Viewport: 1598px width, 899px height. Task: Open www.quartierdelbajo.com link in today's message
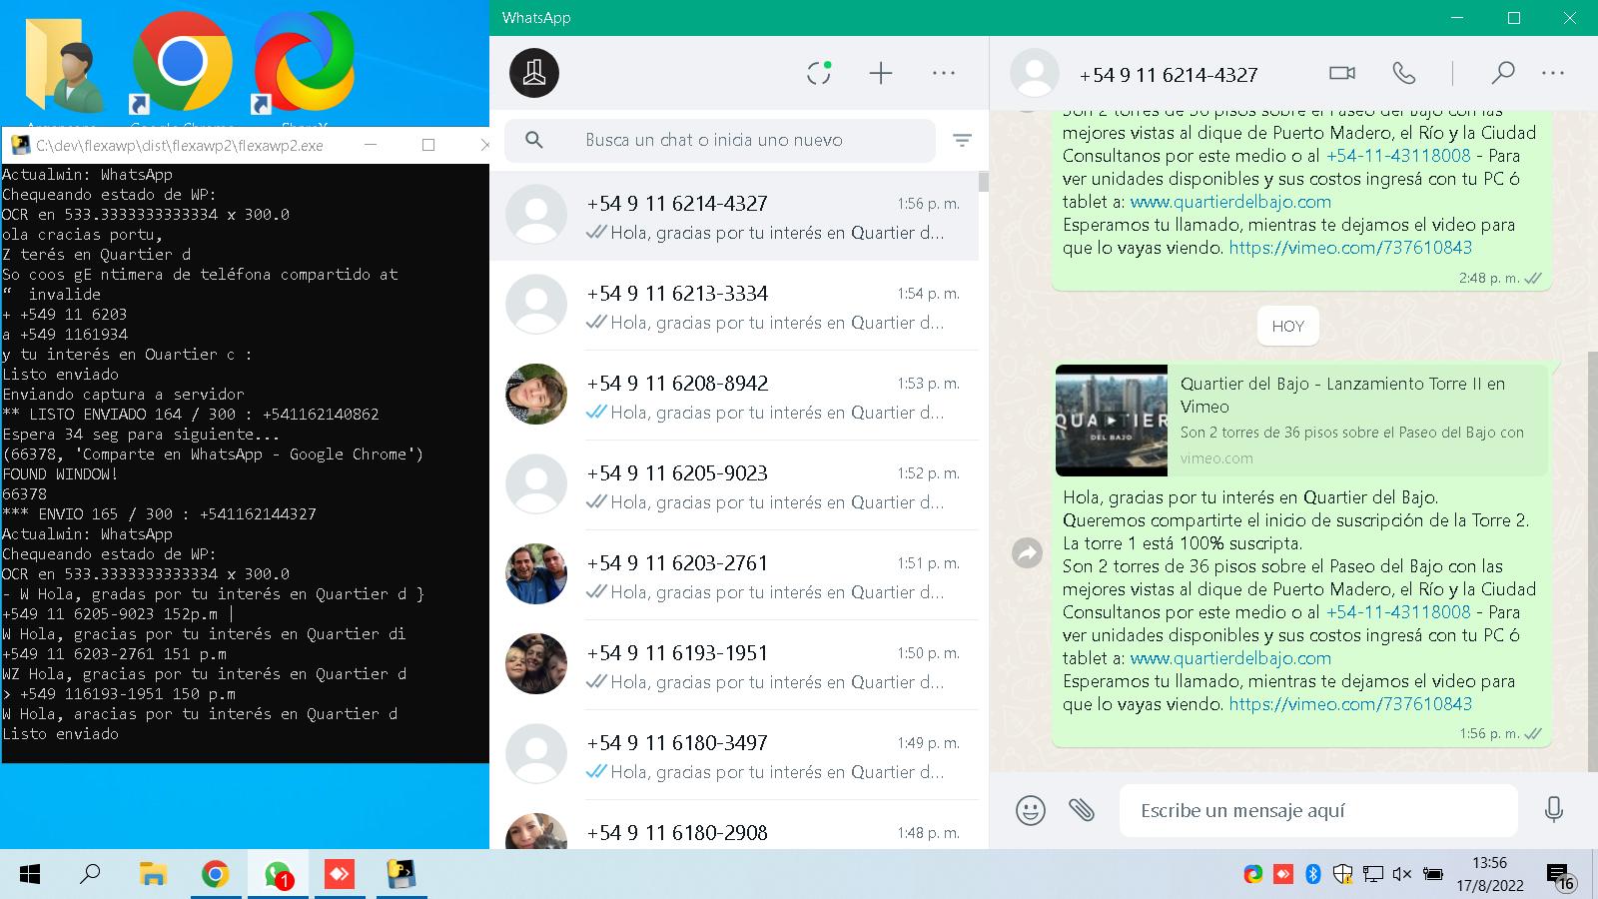pos(1230,658)
